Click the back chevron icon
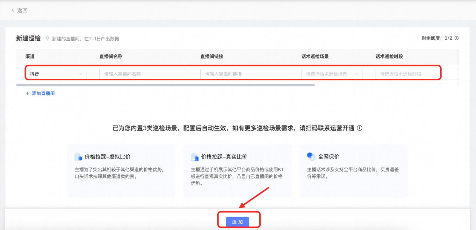 coord(13,10)
